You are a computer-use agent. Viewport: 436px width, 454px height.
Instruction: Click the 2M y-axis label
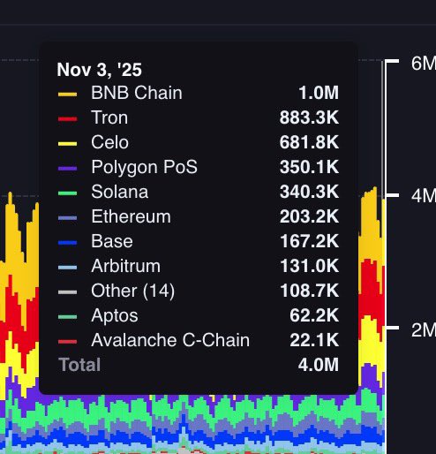[x=424, y=330]
